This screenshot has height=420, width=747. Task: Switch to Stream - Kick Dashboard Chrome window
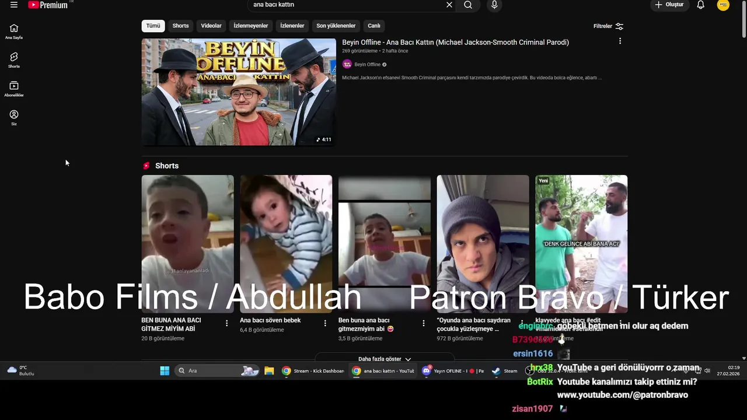point(313,370)
